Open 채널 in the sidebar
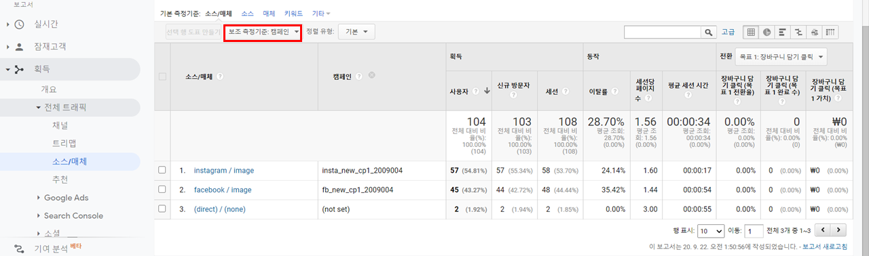This screenshot has height=256, width=869. coord(60,125)
